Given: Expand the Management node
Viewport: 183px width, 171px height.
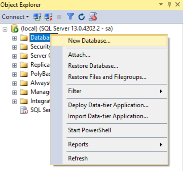Looking at the screenshot, I should coord(14,93).
